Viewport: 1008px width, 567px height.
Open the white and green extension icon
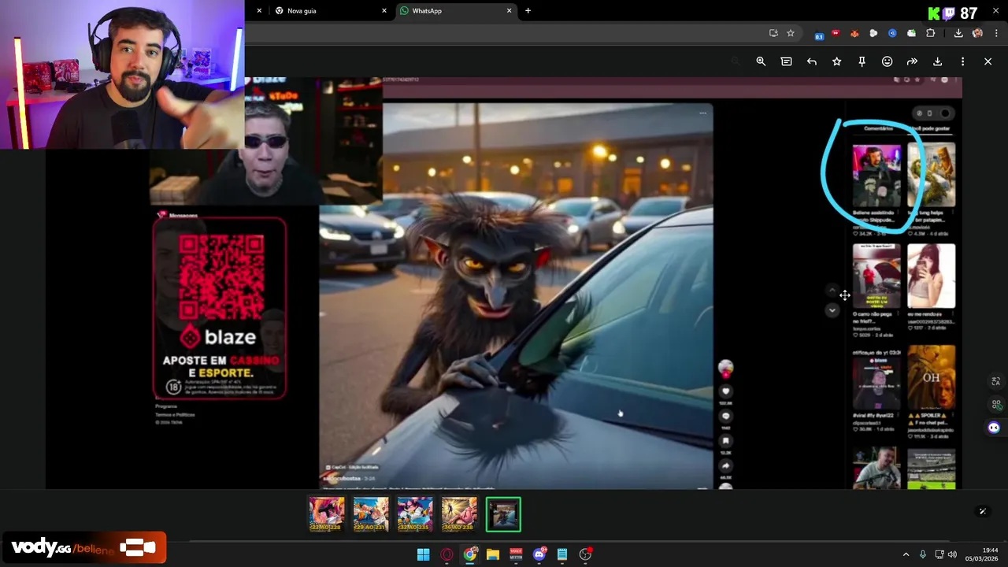tap(911, 33)
